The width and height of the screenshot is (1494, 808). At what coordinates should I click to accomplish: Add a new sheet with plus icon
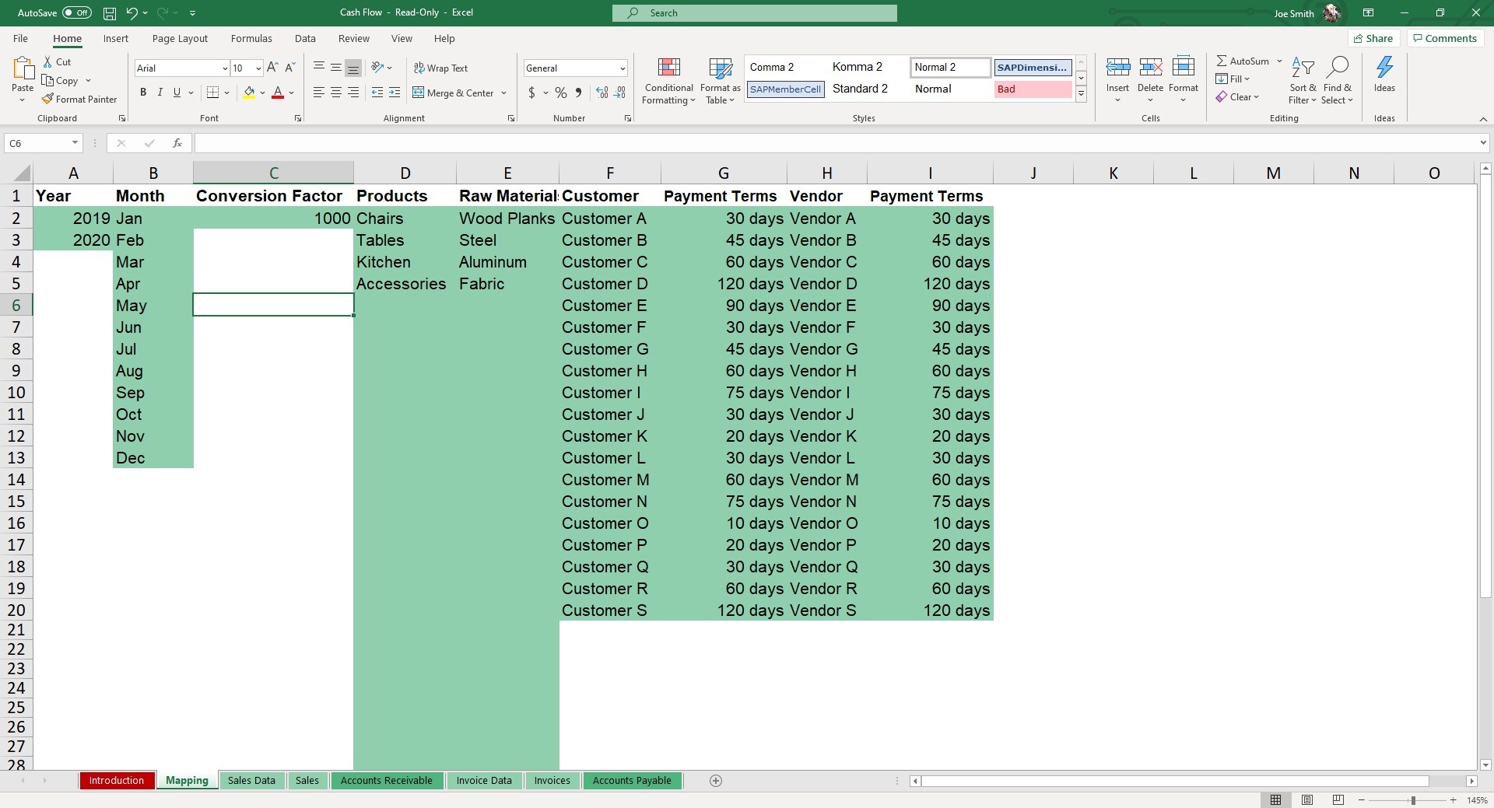pyautogui.click(x=716, y=781)
